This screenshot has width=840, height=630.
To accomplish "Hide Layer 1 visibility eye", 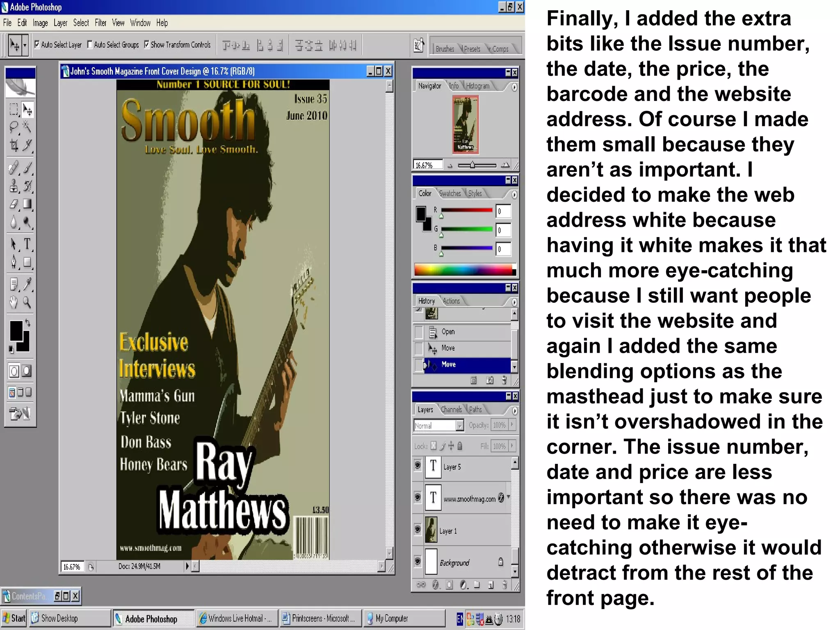I will click(x=418, y=529).
